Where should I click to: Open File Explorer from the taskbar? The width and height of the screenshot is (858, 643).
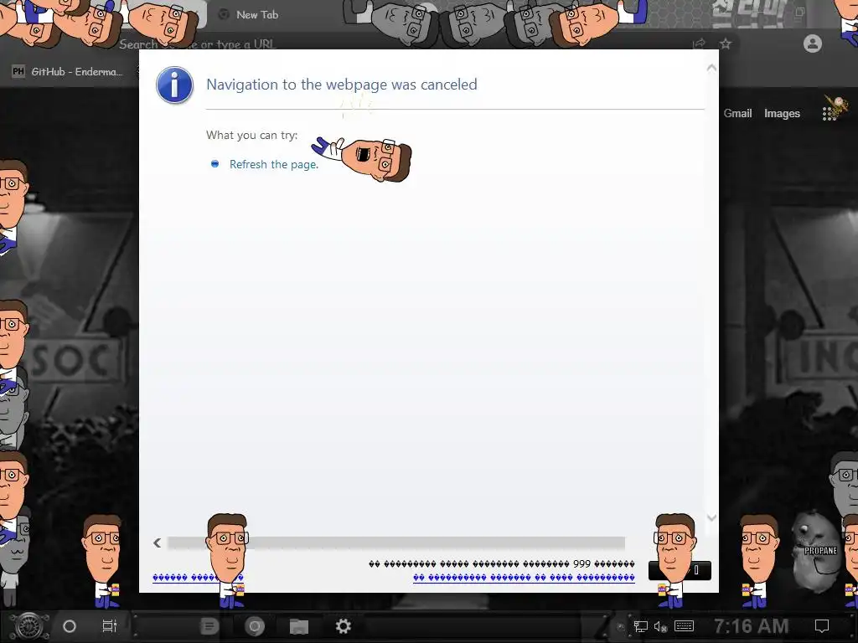(299, 626)
